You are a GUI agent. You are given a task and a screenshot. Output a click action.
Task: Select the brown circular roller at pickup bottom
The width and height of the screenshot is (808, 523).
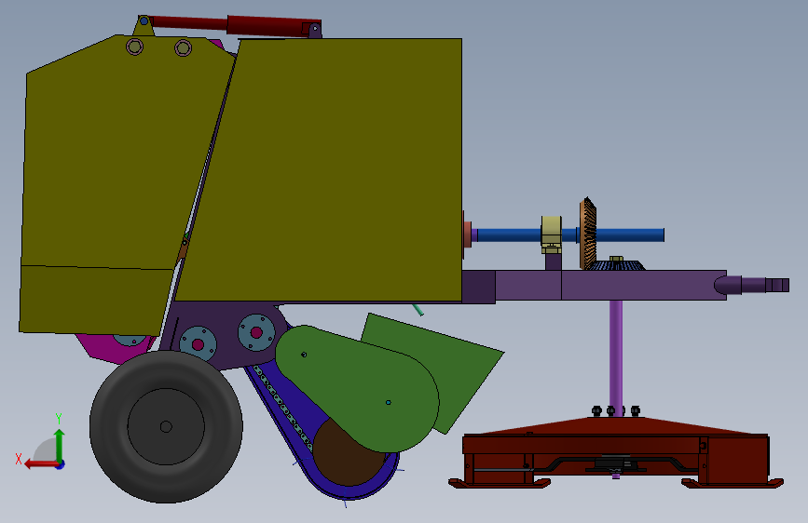point(345,456)
